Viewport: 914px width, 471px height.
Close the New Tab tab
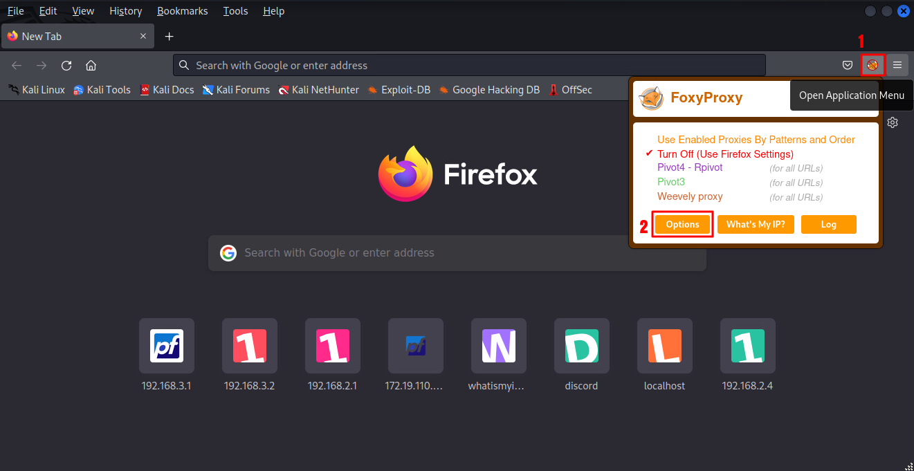[143, 36]
